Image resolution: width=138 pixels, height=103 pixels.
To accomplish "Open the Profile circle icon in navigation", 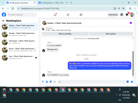I will point(81,15).
